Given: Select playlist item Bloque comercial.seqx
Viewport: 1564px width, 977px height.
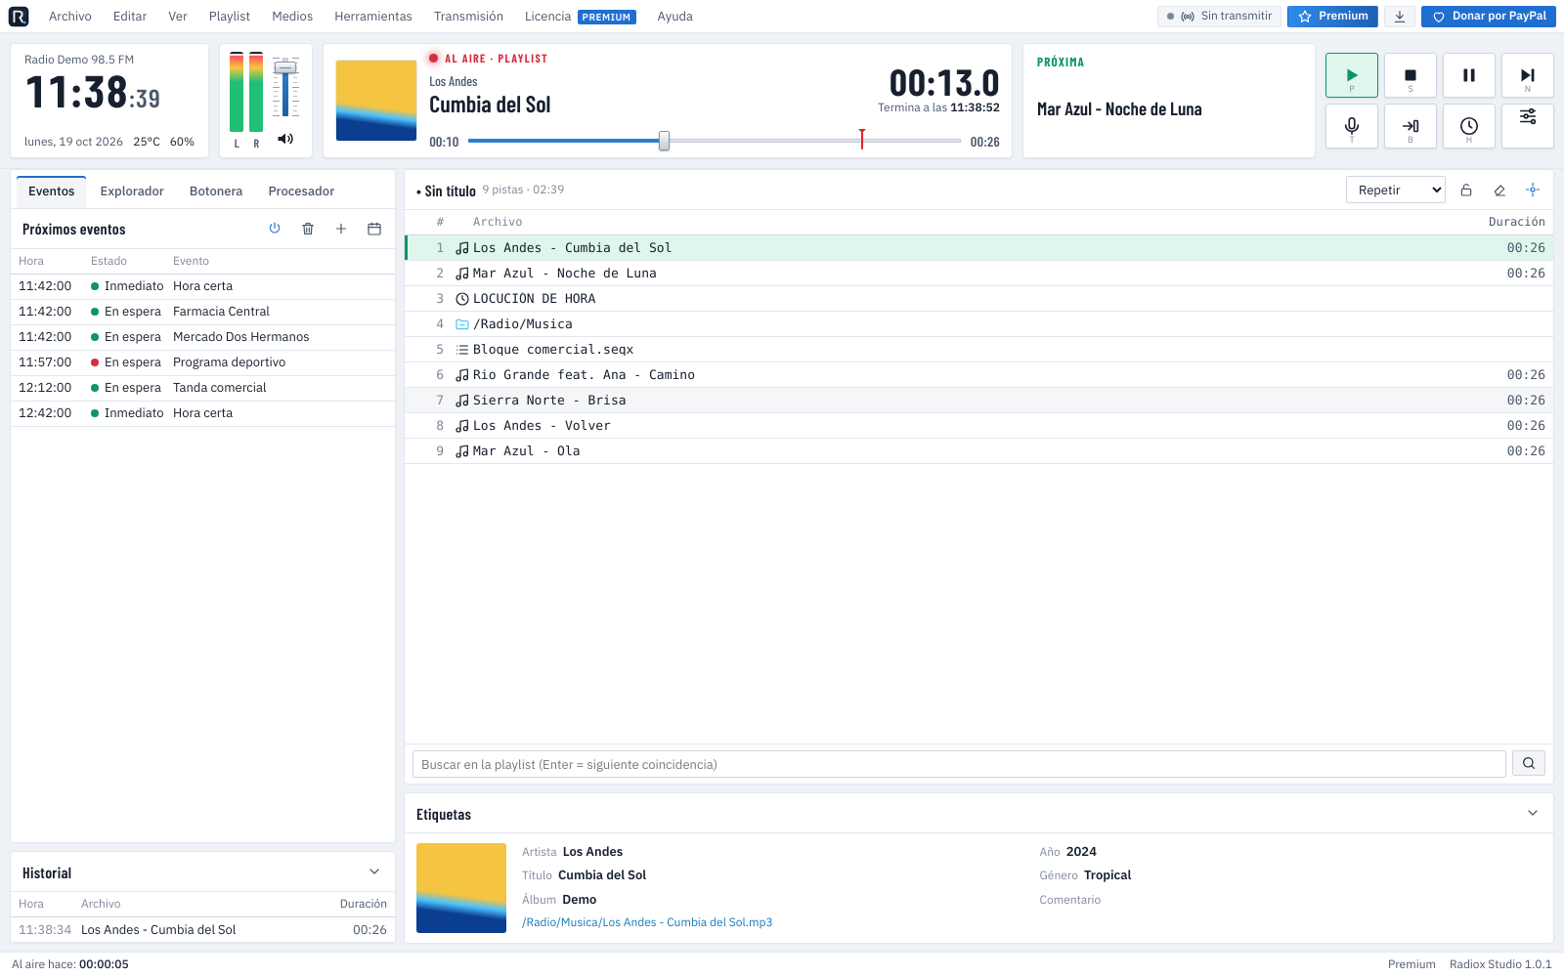Looking at the screenshot, I should (x=979, y=350).
